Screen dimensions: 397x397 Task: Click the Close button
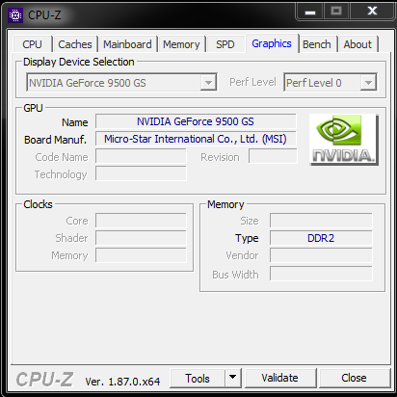pyautogui.click(x=354, y=378)
